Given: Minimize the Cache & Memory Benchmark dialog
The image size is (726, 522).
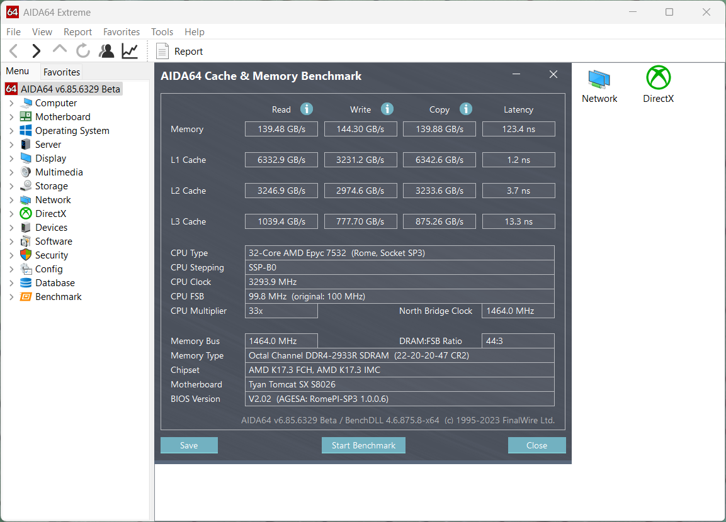Looking at the screenshot, I should click(x=516, y=74).
